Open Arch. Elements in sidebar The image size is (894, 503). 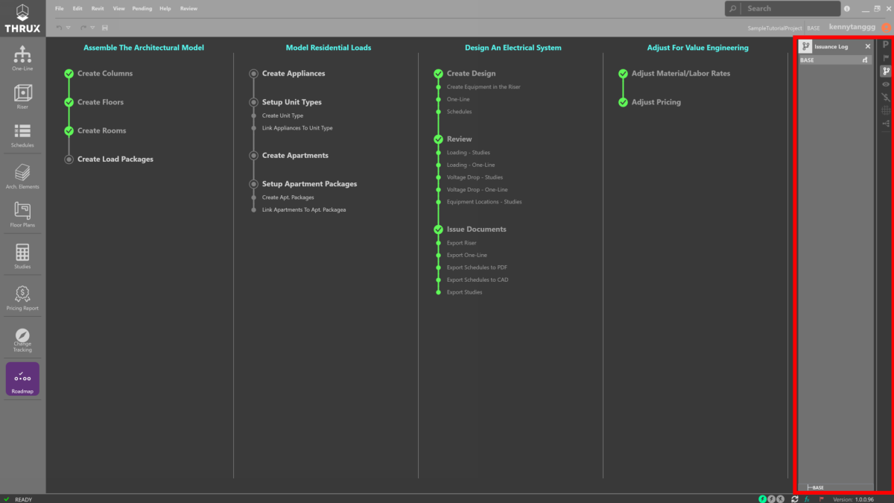[22, 177]
